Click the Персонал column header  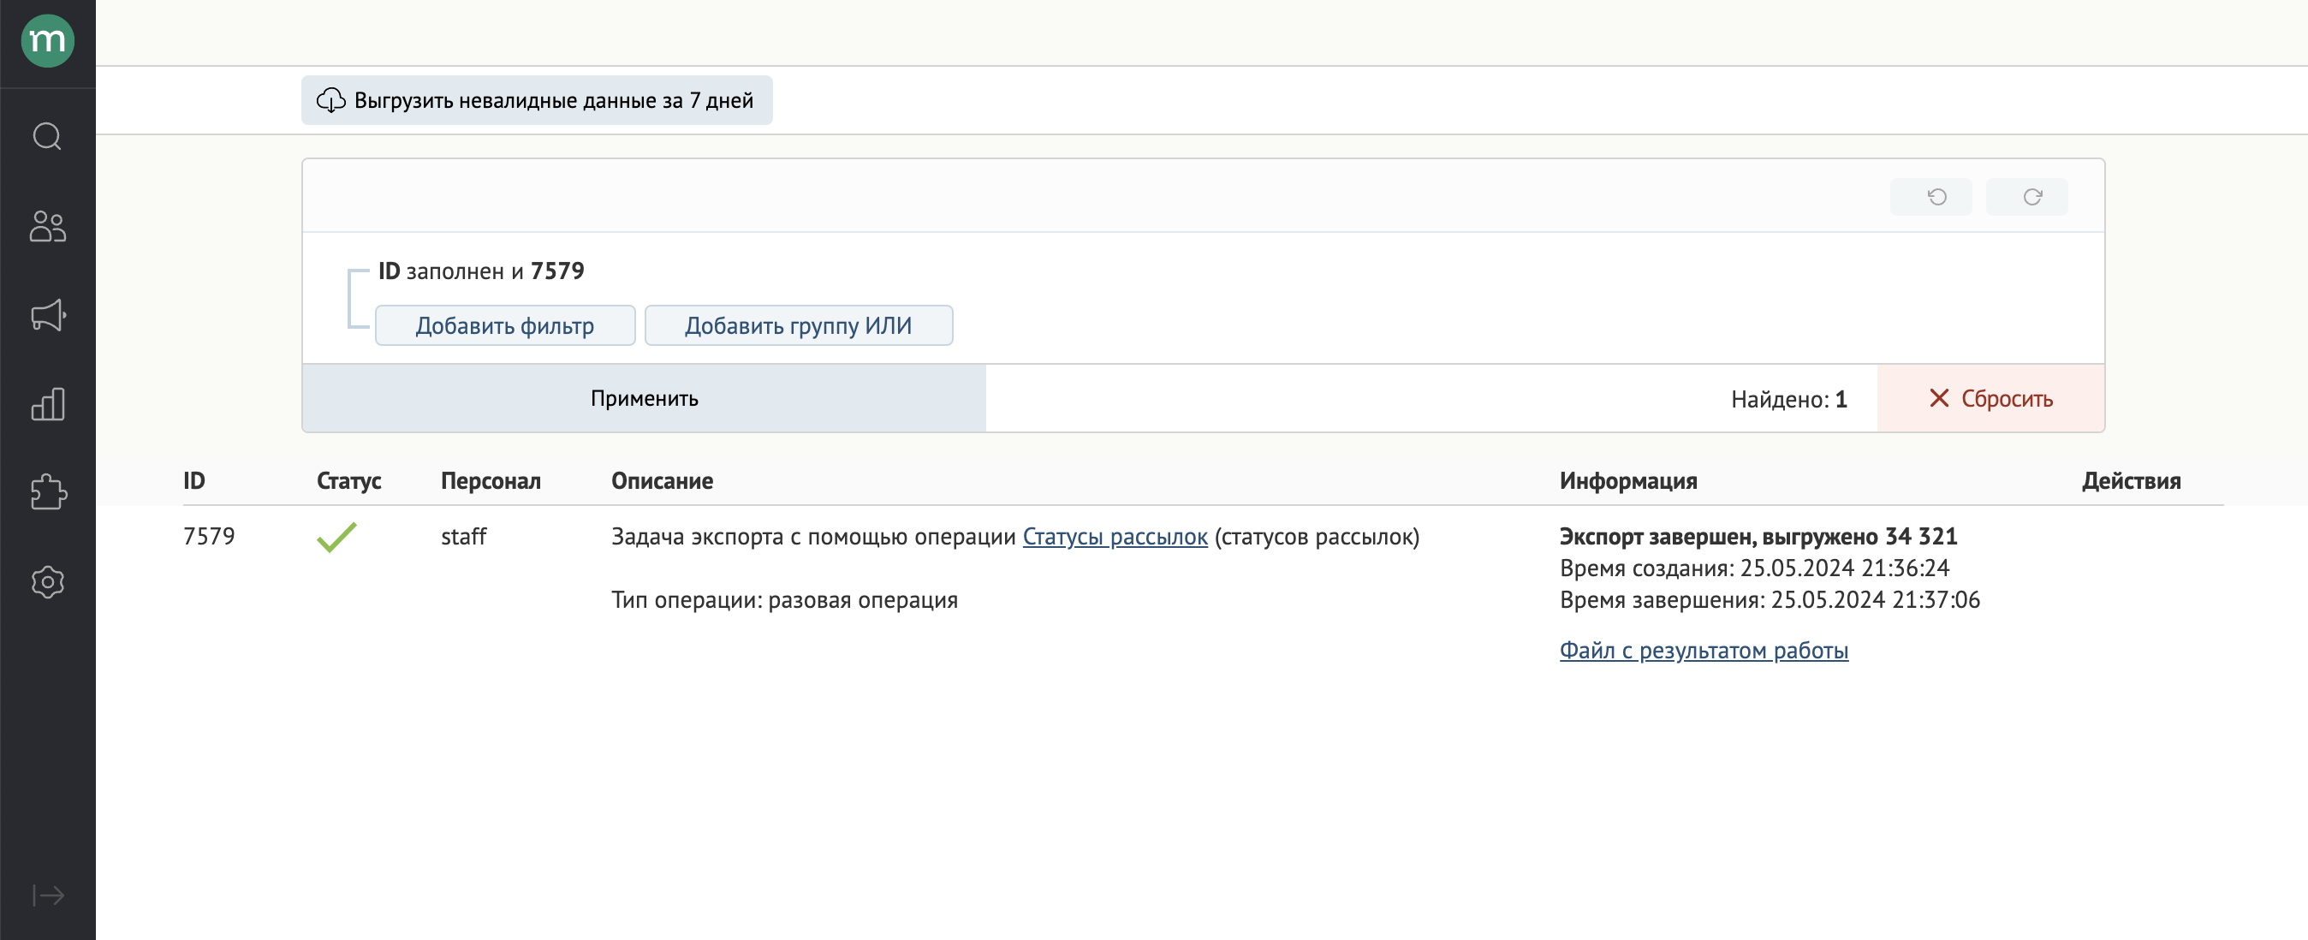coord(491,481)
